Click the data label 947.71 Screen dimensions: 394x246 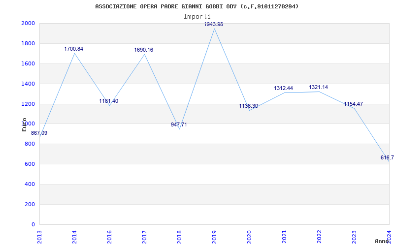179,125
